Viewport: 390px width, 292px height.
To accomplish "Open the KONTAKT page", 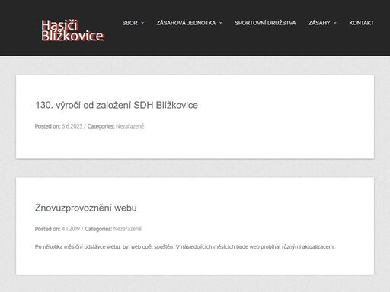I will click(361, 23).
